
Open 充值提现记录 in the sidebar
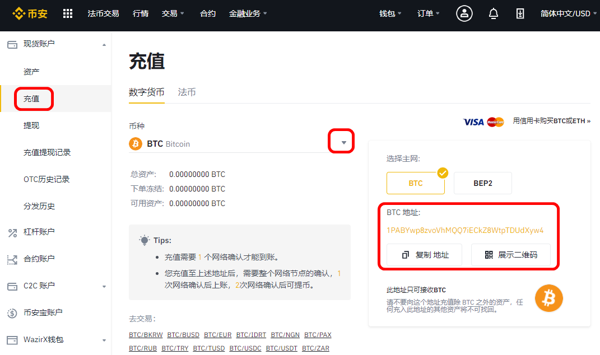47,152
